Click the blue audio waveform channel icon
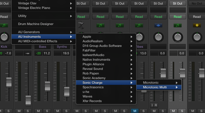This screenshot has width=205, height=113. (x=158, y=25)
